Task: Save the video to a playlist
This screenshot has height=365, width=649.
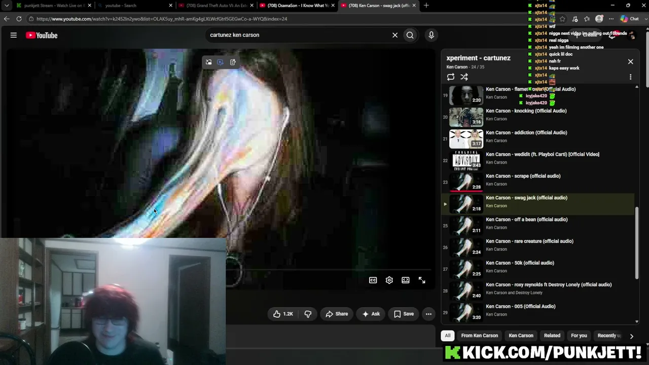Action: 404,314
